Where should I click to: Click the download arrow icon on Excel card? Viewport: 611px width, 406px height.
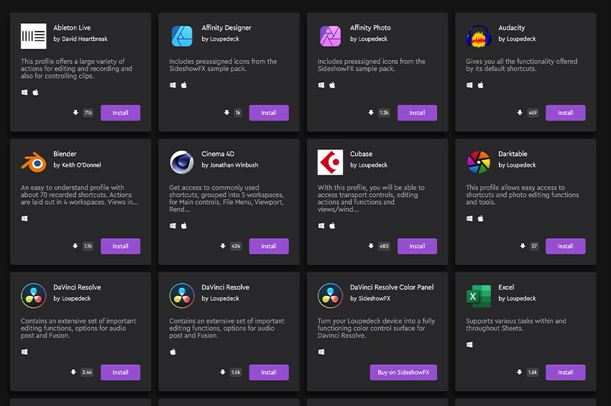(520, 372)
